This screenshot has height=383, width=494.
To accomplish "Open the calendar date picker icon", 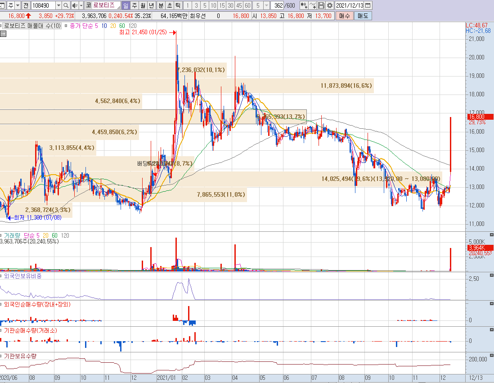I will 368,5.
